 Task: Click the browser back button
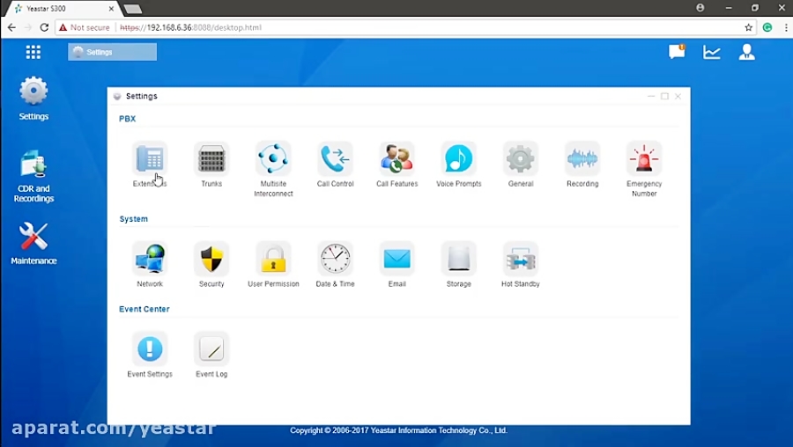[x=11, y=27]
